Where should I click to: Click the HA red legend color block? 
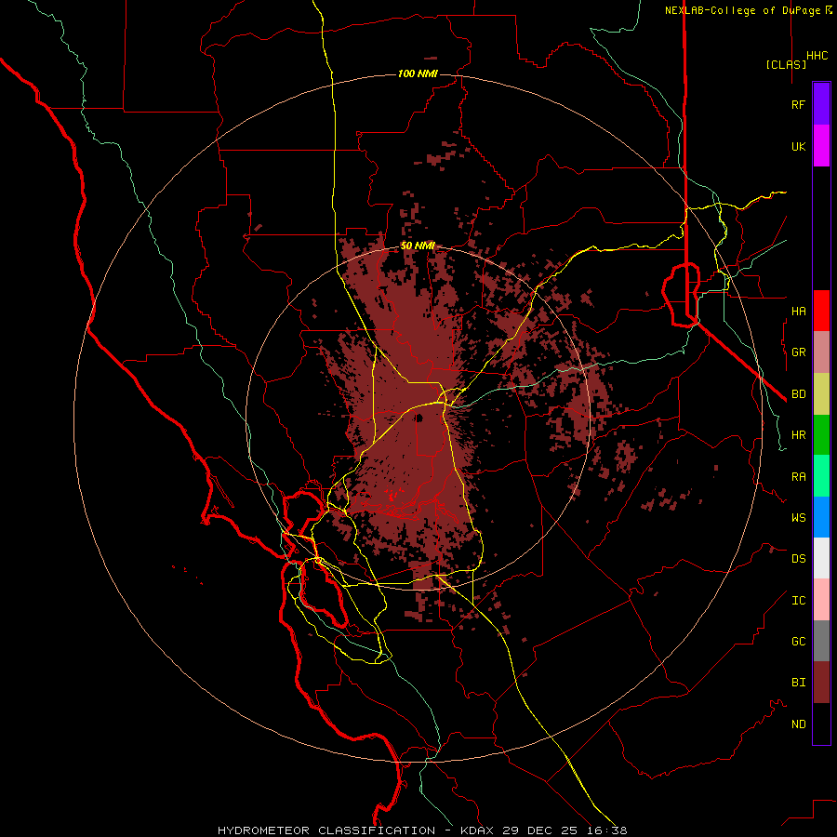pyautogui.click(x=821, y=311)
